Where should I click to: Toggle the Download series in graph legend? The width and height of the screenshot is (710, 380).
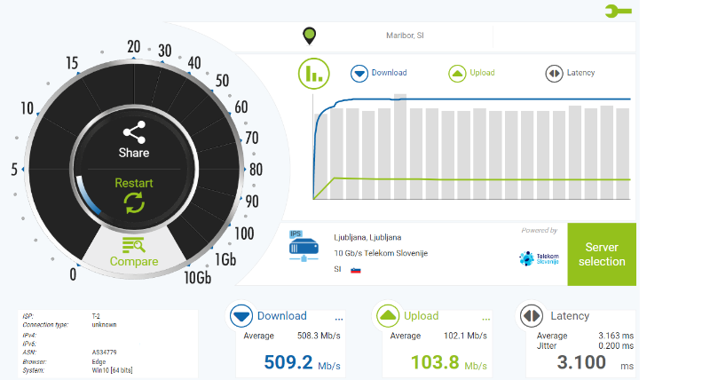tap(359, 73)
